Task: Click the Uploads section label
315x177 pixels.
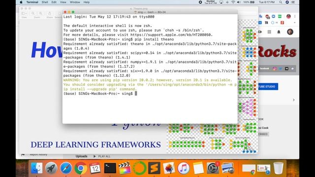Action: [81, 156]
